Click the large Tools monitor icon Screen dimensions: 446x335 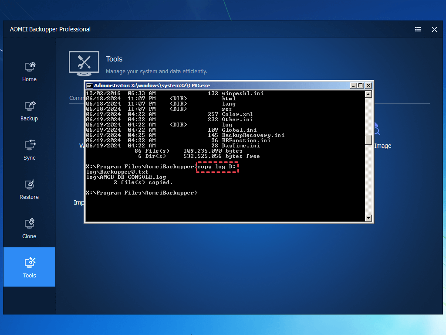click(84, 64)
